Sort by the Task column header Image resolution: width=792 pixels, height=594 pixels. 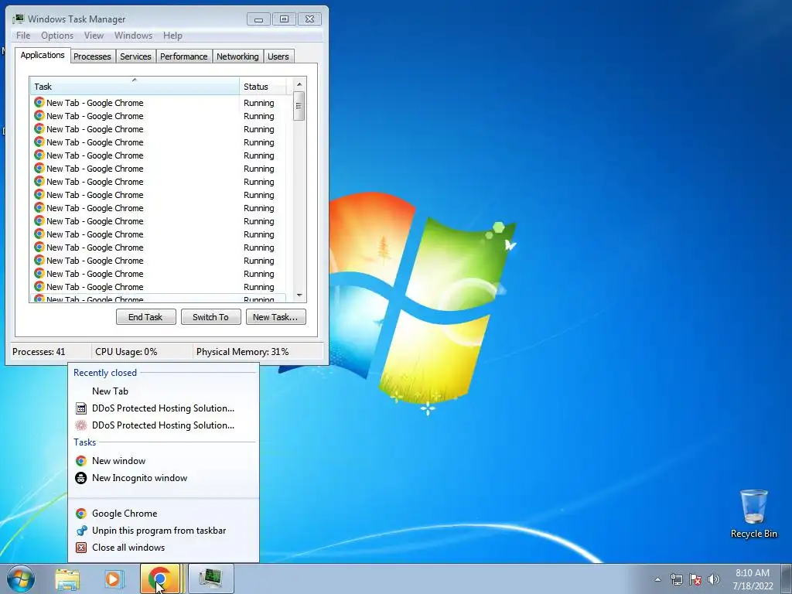click(135, 87)
